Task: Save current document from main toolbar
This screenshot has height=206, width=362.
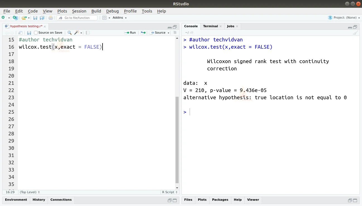Action: coord(35,18)
